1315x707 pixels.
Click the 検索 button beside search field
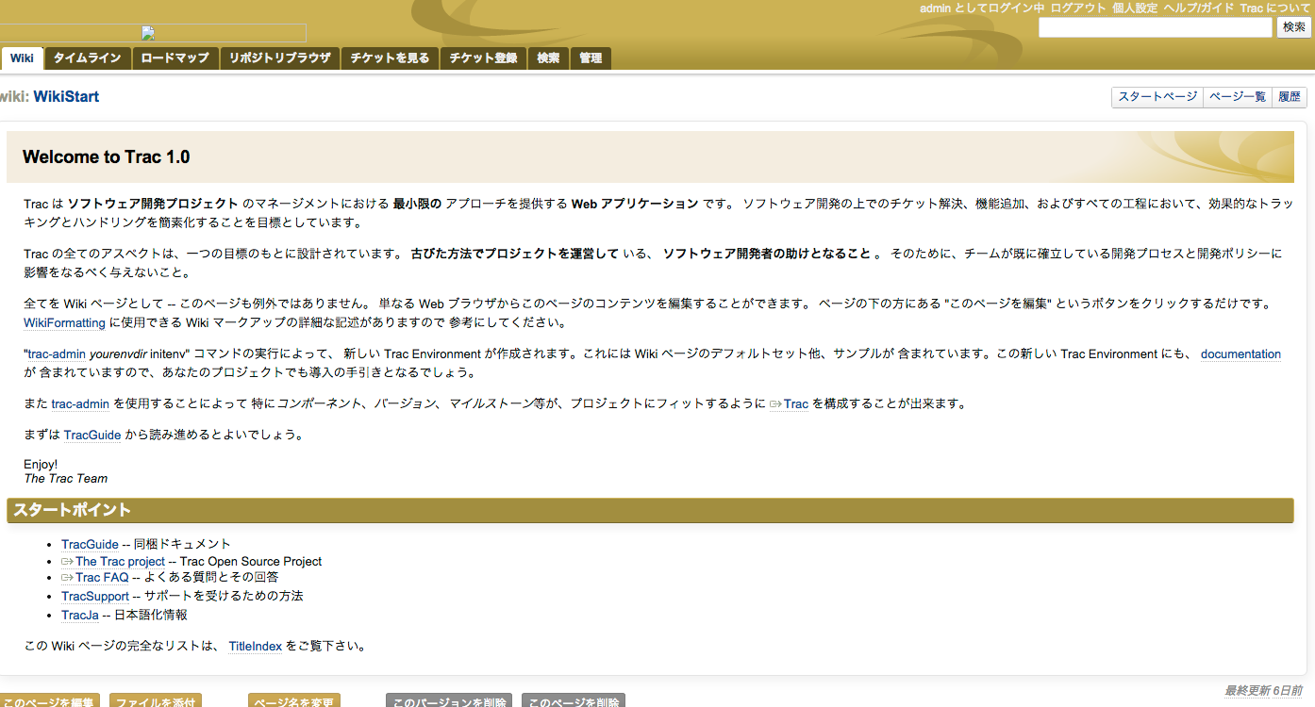click(x=1293, y=27)
